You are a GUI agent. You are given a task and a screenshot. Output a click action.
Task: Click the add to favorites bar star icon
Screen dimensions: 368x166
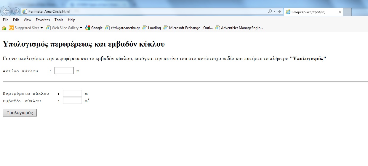point(4,28)
